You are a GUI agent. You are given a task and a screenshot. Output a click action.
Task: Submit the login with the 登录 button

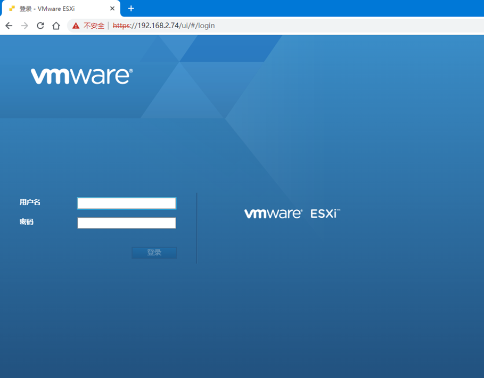154,253
